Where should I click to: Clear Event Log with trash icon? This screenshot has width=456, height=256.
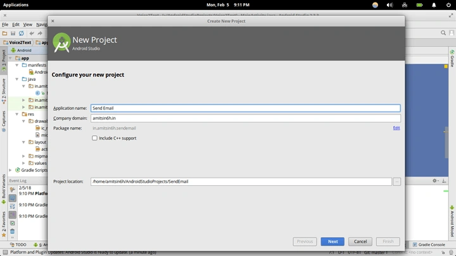coord(13,231)
